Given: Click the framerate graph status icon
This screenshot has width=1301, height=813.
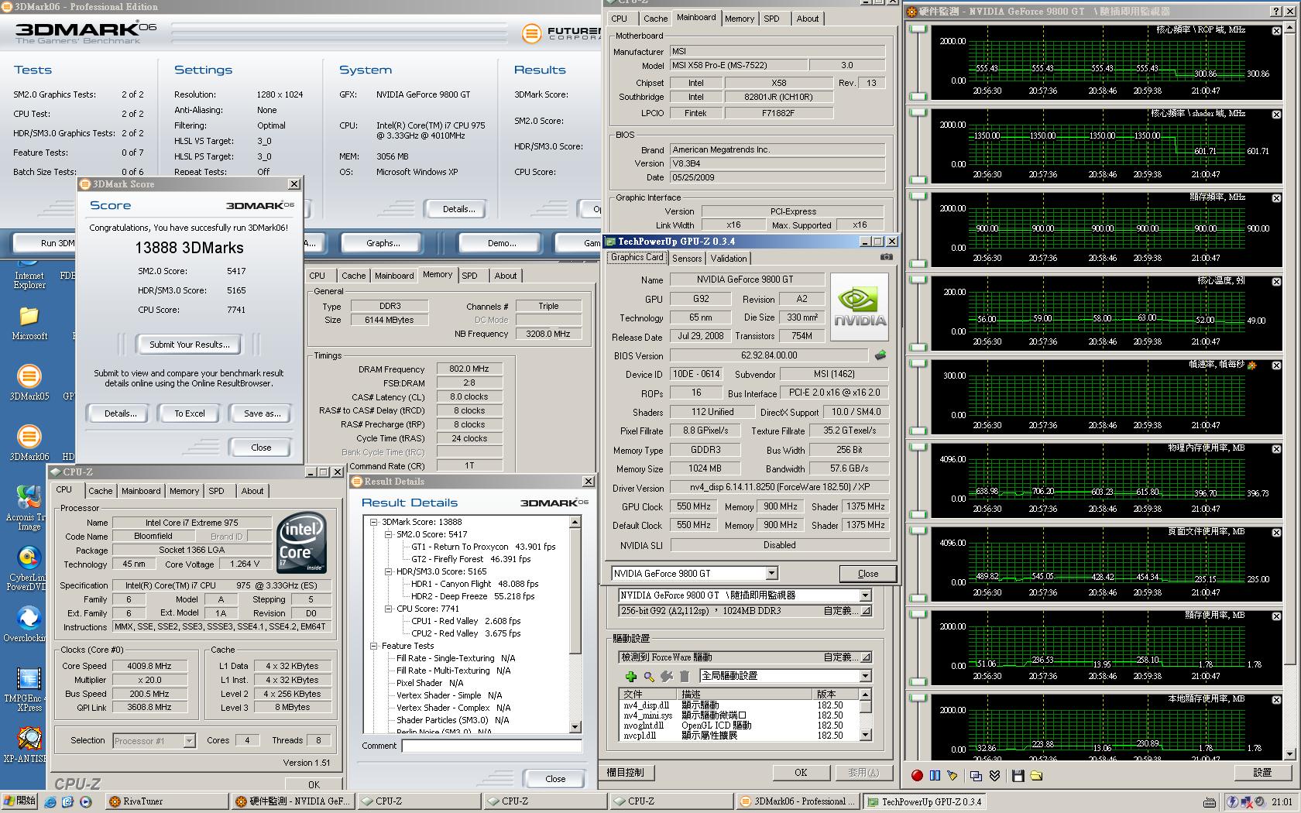Looking at the screenshot, I should [x=1252, y=365].
